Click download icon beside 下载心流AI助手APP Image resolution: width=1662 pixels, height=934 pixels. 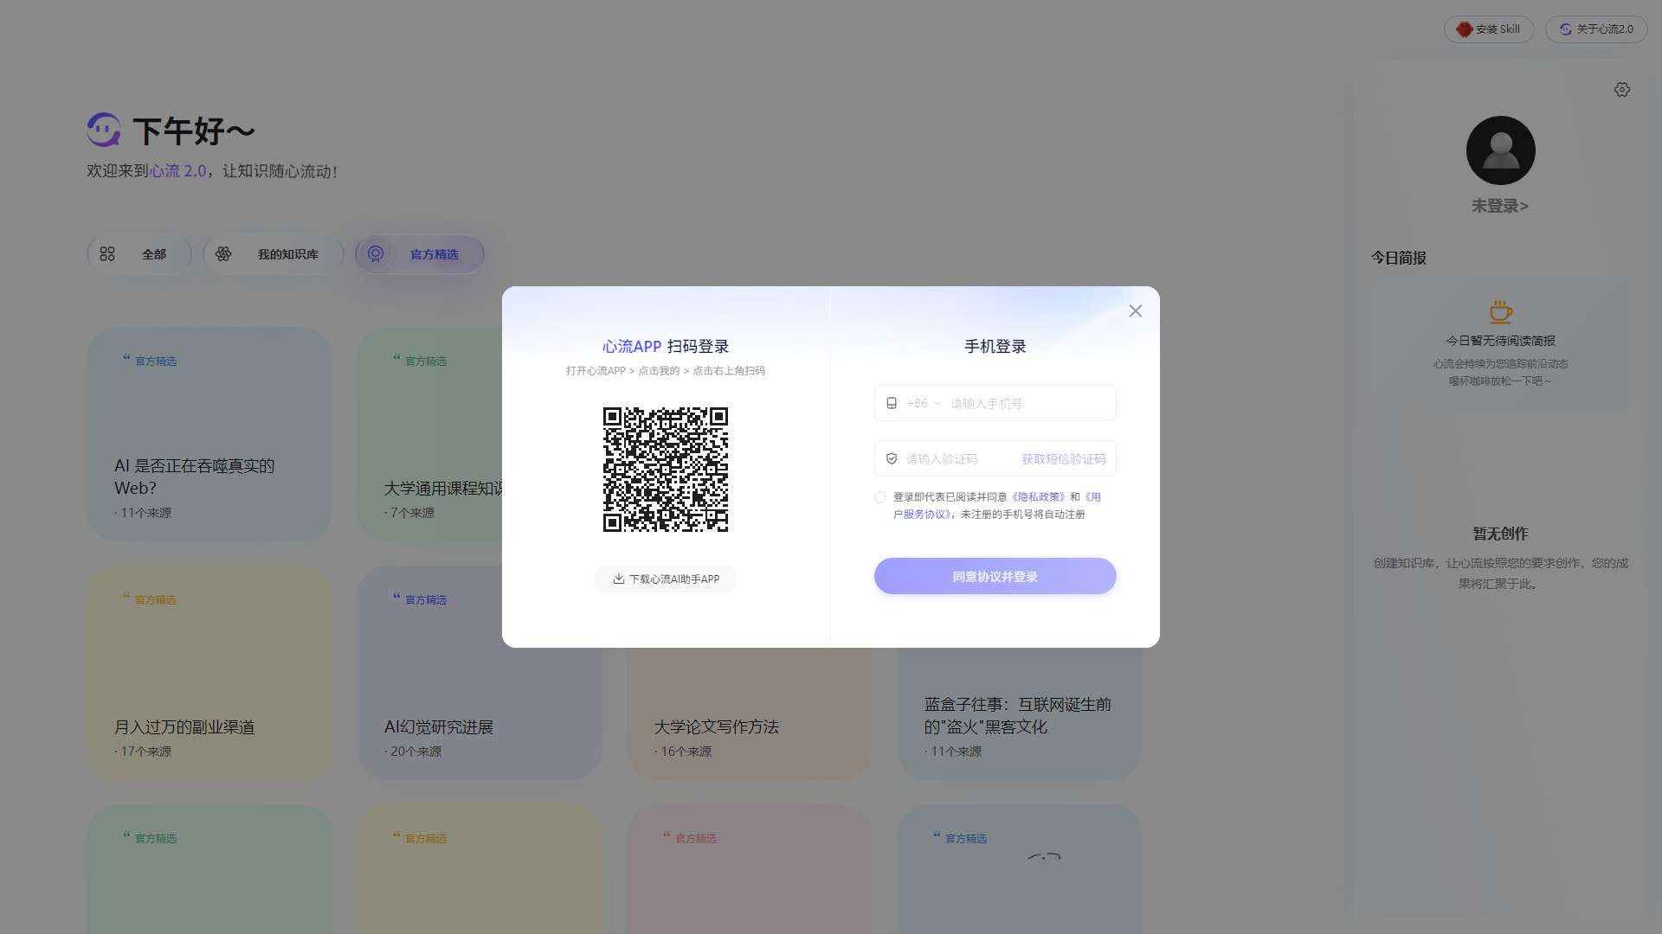coord(618,579)
